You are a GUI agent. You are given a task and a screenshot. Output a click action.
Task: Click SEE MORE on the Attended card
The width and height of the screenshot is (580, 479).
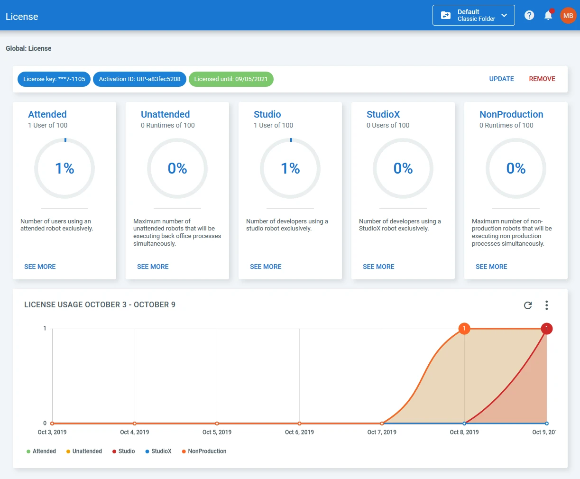tap(40, 267)
